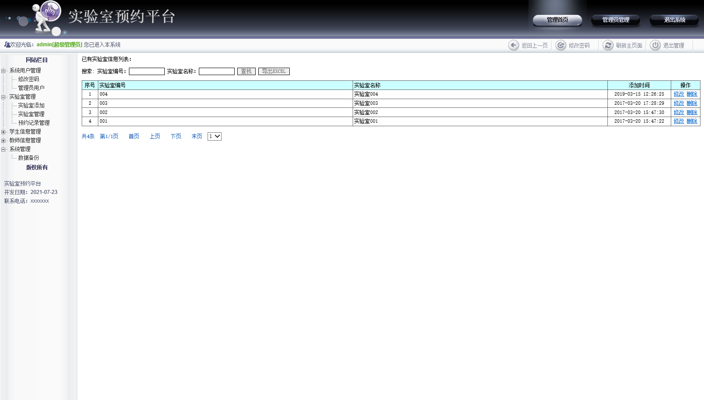Click 修改 for lab 003
704x400 pixels.
coord(679,103)
